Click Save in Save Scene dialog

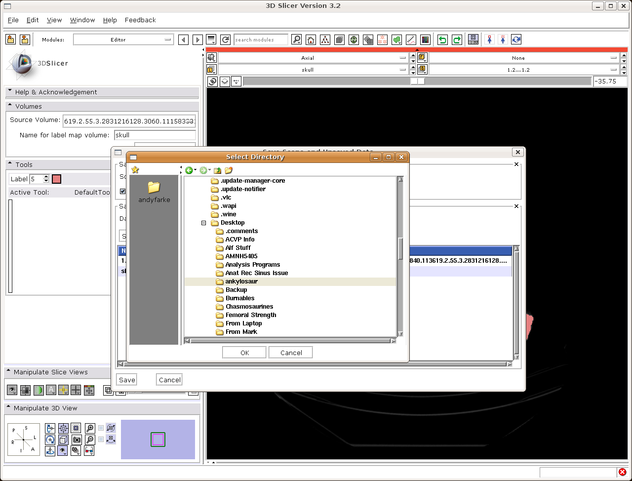point(127,380)
